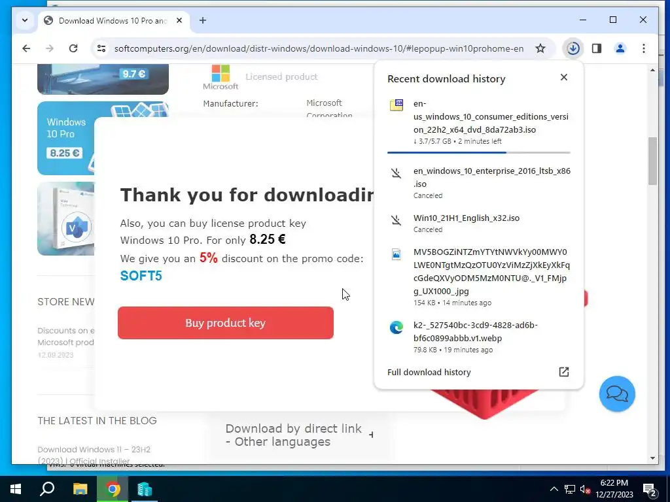Open the Download Windows 11 – 23H2 blog link
Viewport: 670px width, 502px height.
[94, 455]
